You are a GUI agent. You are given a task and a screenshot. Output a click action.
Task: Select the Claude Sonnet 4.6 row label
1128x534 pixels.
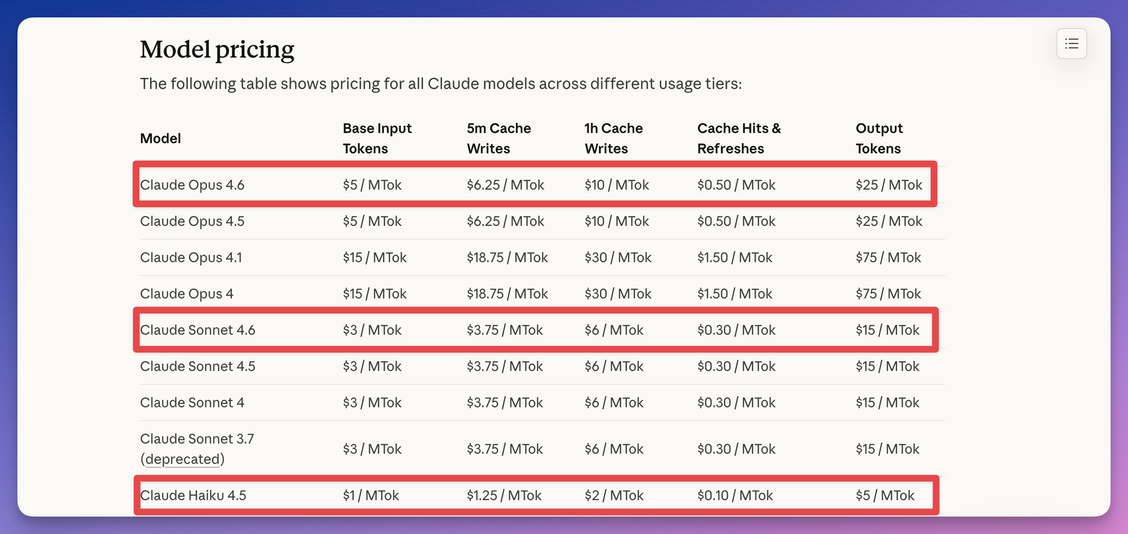pyautogui.click(x=198, y=330)
